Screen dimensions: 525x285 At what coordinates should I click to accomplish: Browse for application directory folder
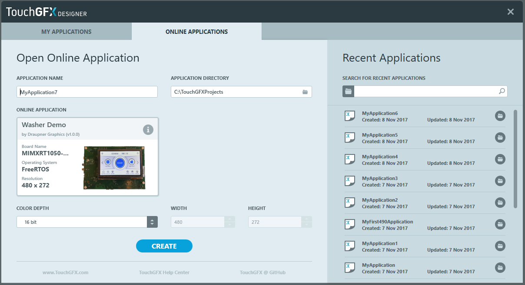[305, 92]
